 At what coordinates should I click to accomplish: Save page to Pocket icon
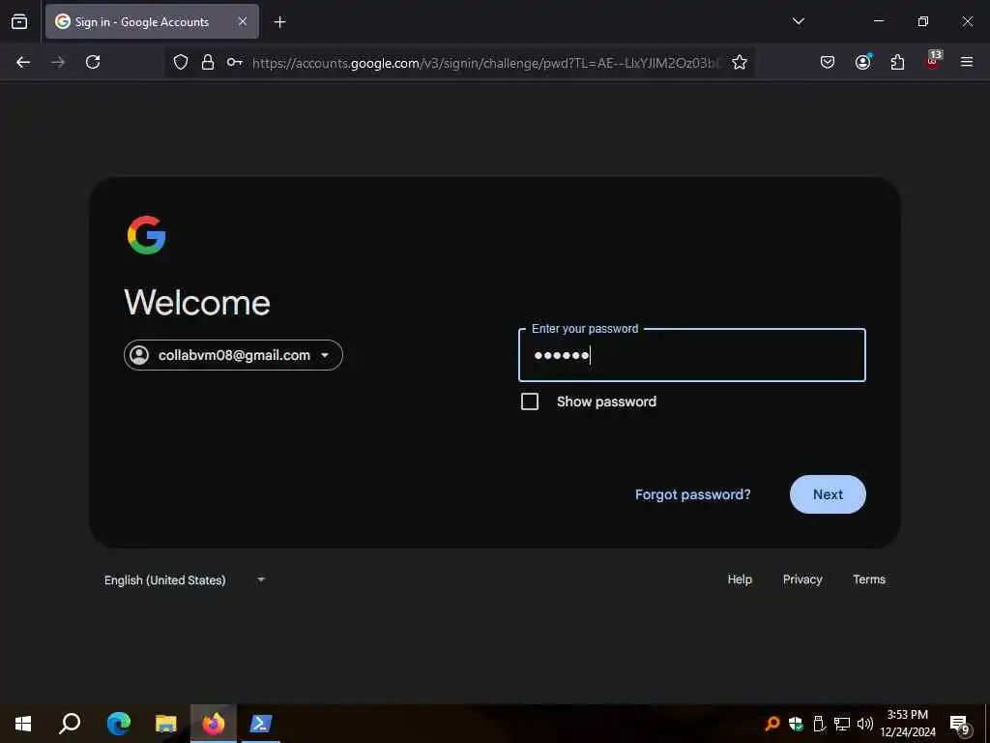[x=828, y=62]
